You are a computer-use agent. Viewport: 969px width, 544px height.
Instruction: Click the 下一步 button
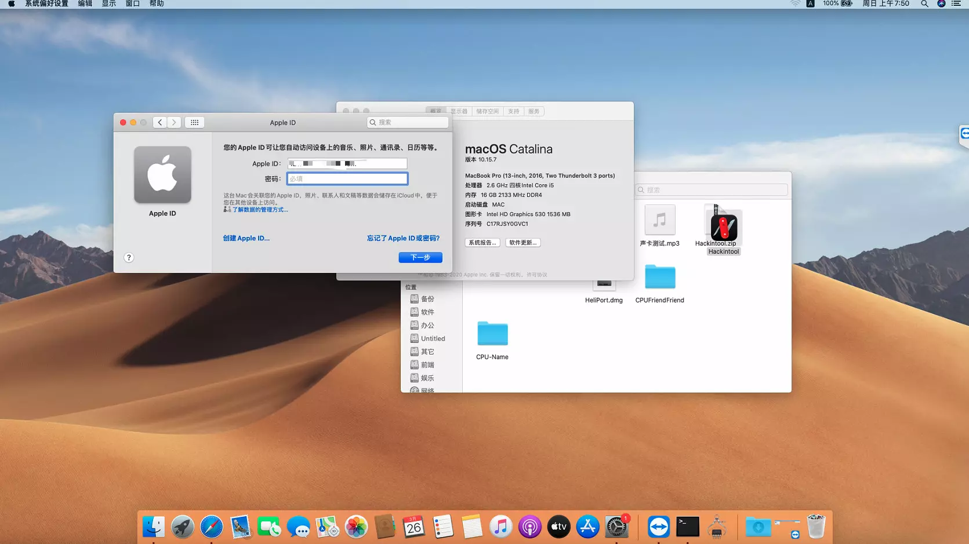click(420, 257)
